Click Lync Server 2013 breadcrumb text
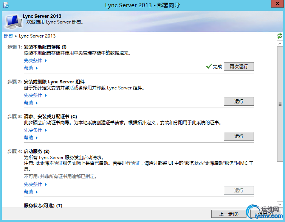285x222 pixels. pos(37,36)
